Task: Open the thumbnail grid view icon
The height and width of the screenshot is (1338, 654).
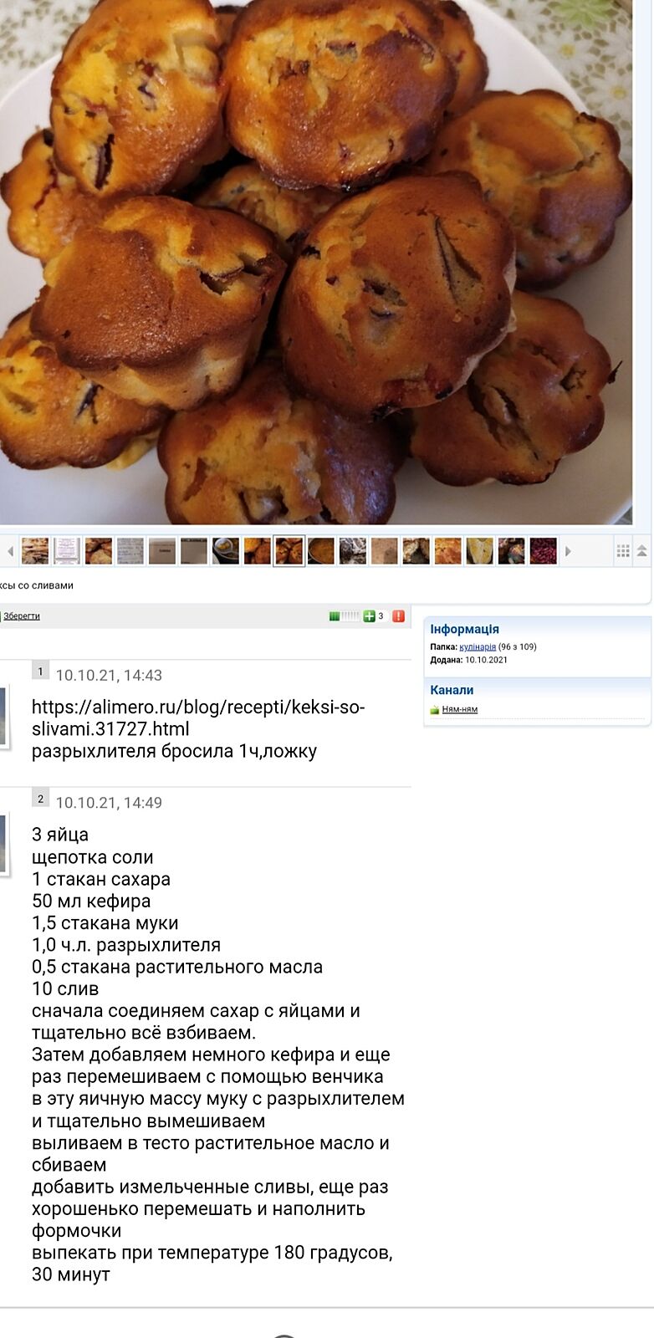Action: [x=622, y=551]
